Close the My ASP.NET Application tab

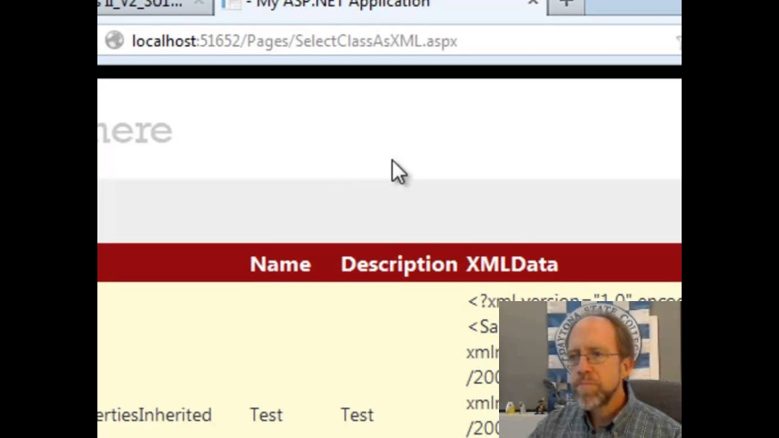pos(533,4)
